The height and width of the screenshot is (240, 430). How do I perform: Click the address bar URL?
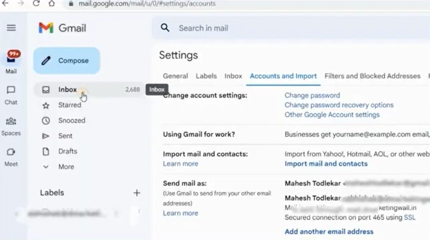pyautogui.click(x=147, y=4)
